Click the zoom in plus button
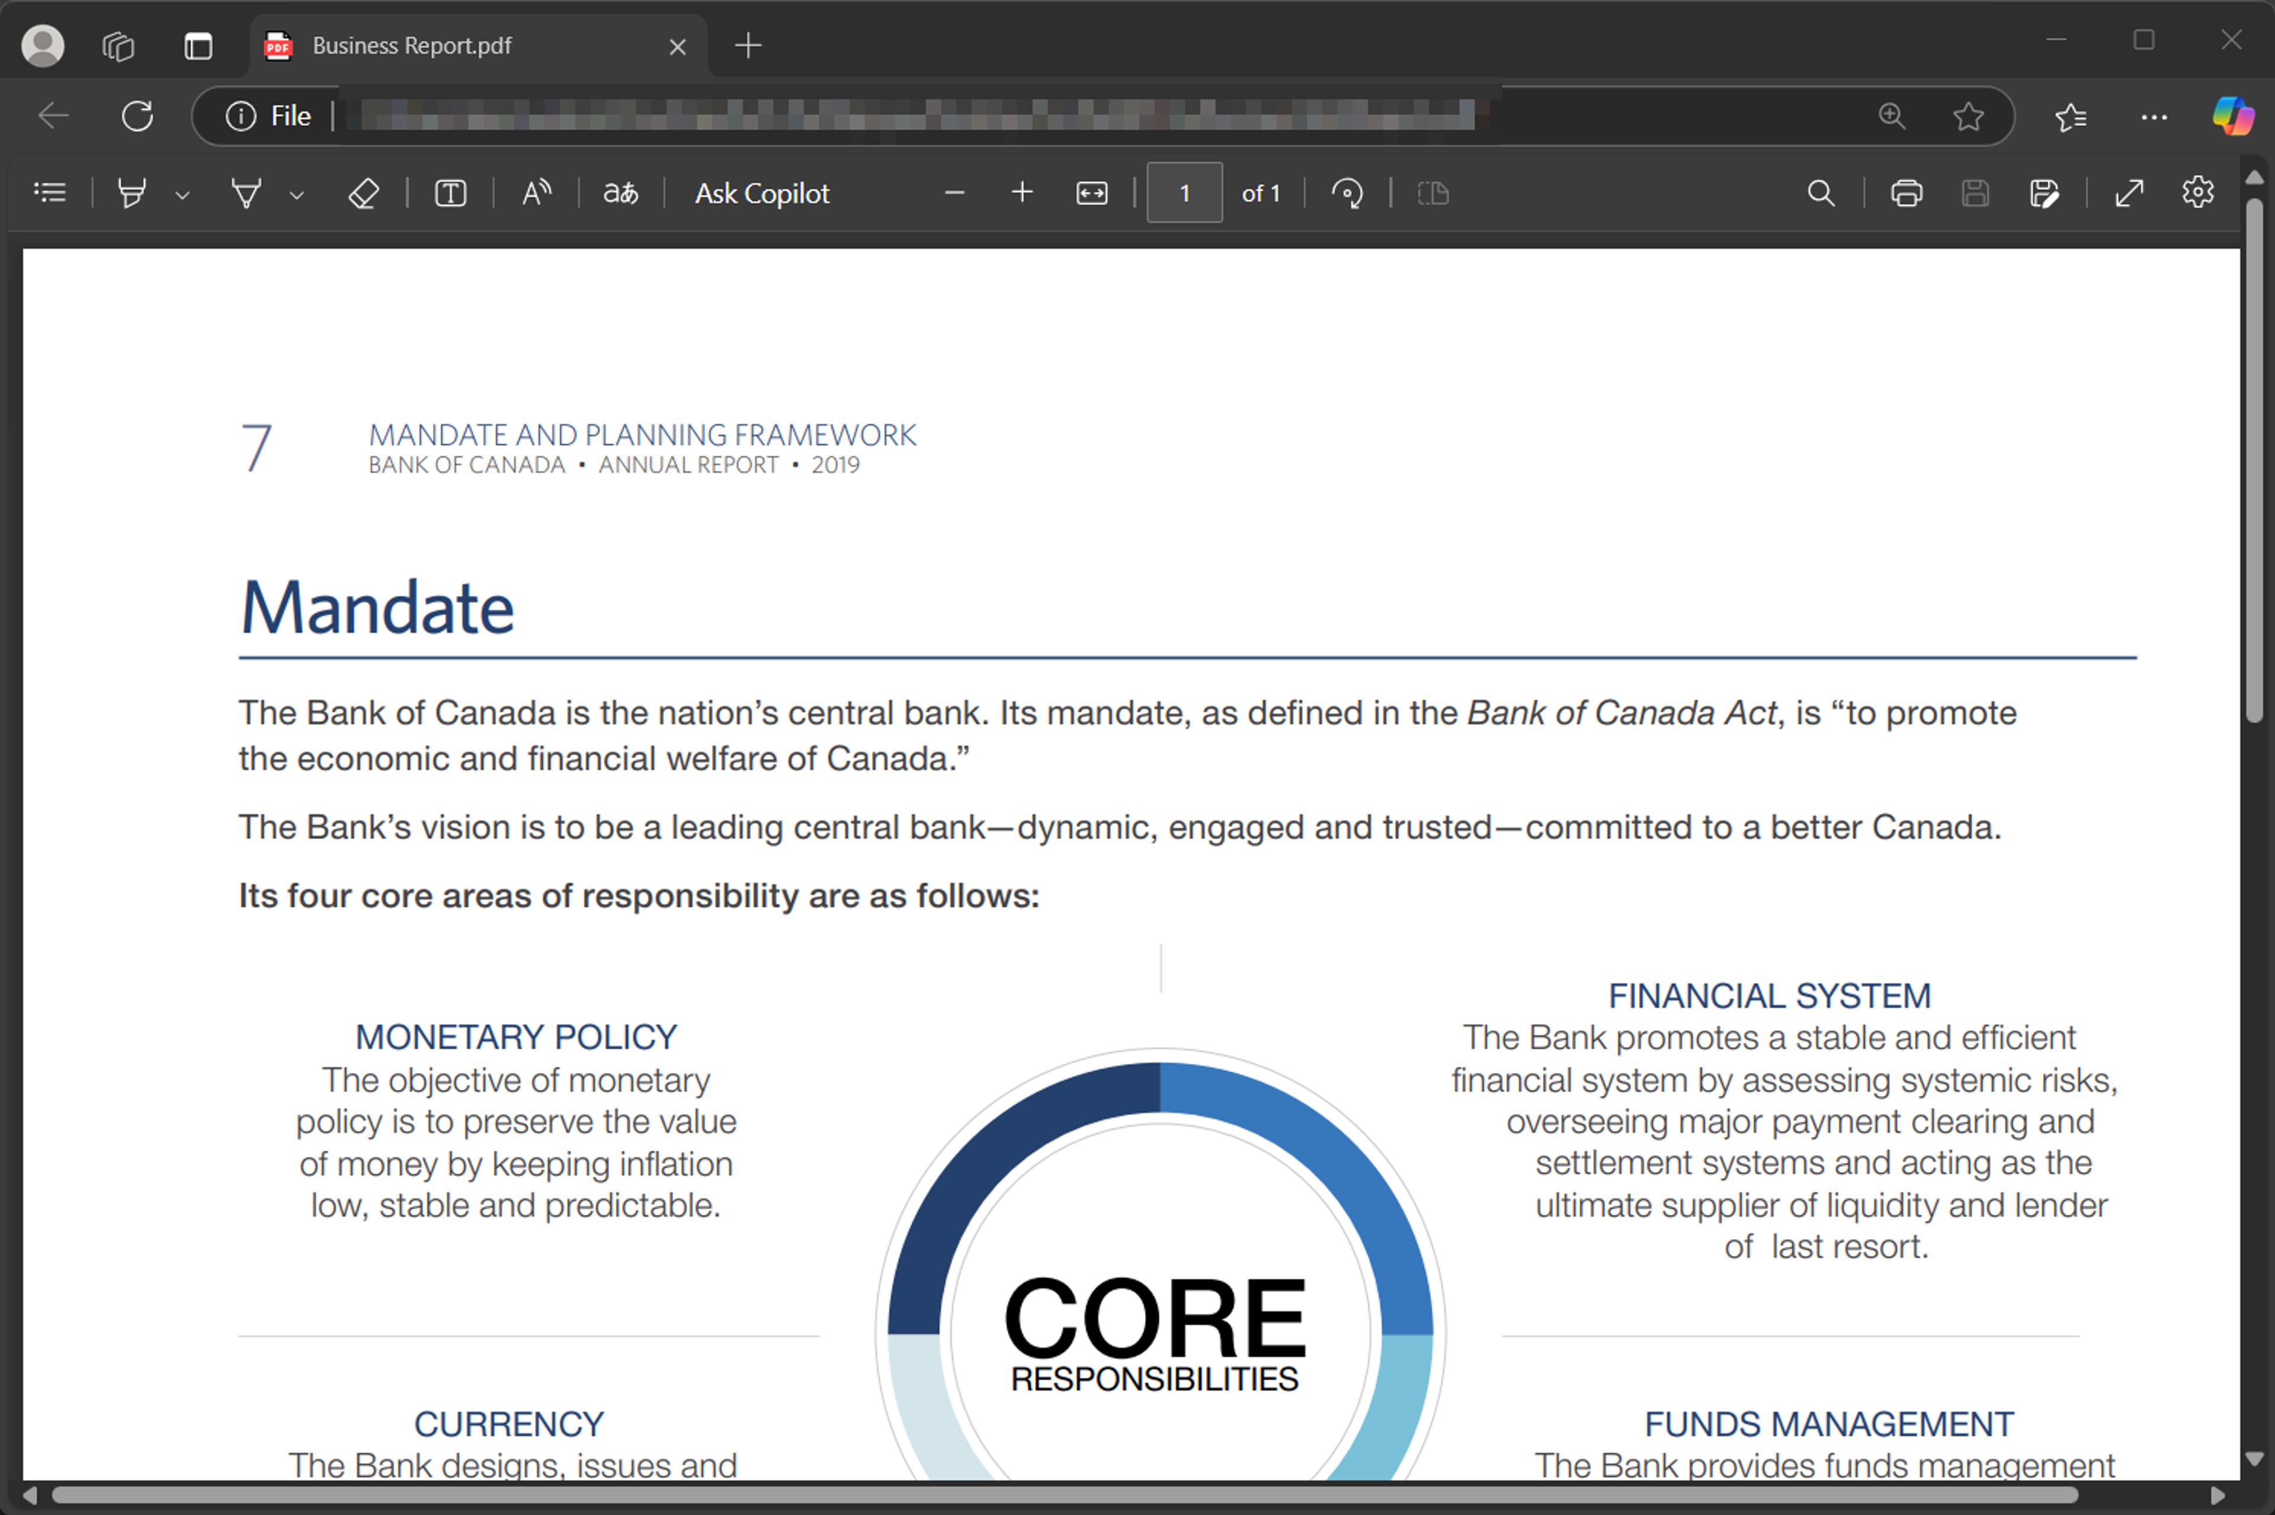This screenshot has height=1515, width=2275. 1021,193
